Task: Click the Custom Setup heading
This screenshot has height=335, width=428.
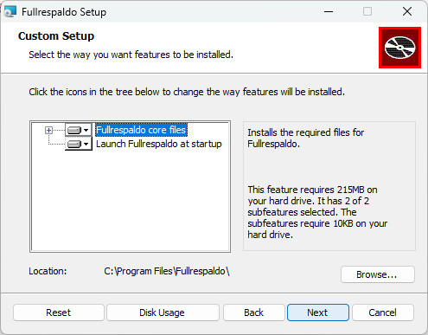Action: pos(56,36)
